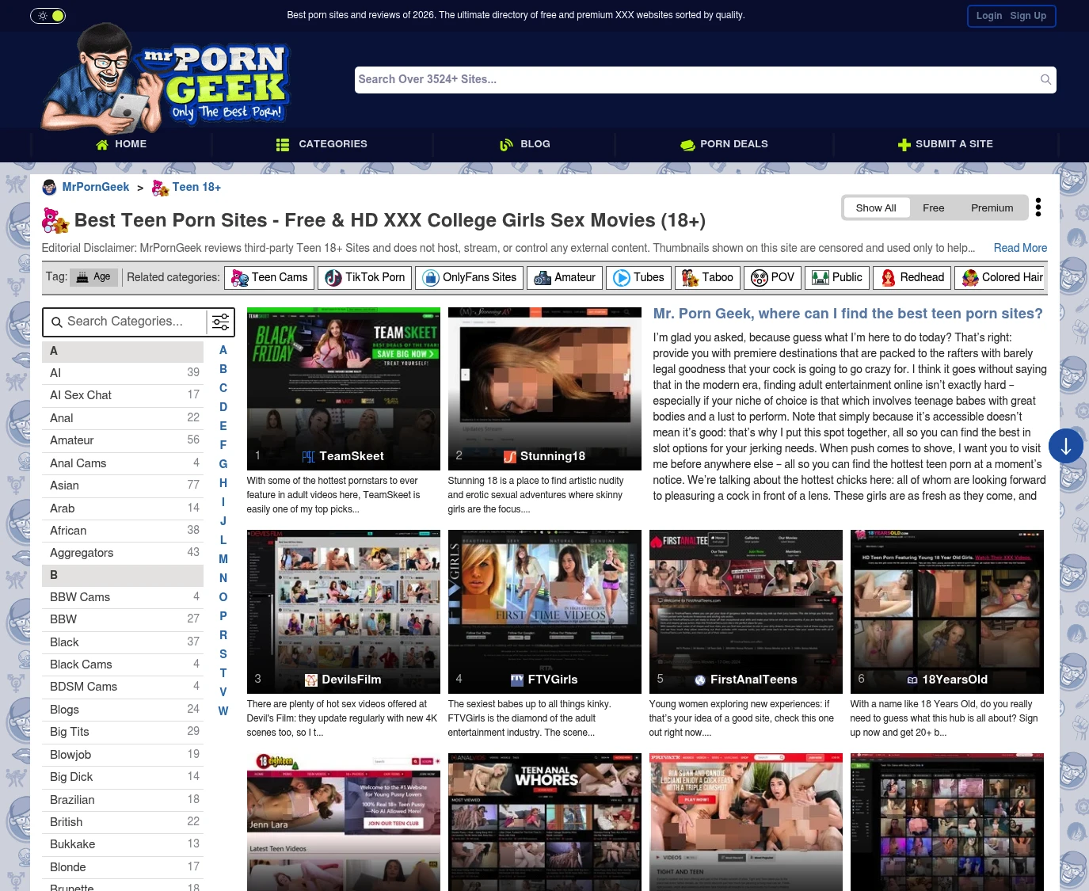Click the round down-arrow scroll button
Image resolution: width=1089 pixels, height=891 pixels.
click(1066, 446)
